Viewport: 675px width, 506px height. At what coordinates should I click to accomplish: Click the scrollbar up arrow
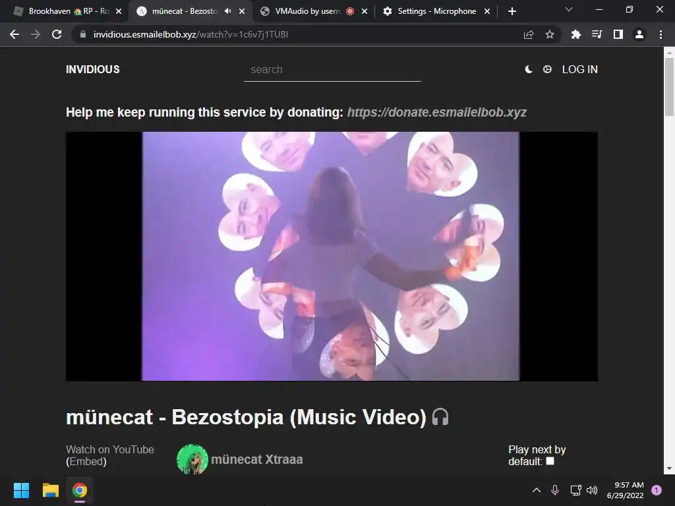[669, 52]
